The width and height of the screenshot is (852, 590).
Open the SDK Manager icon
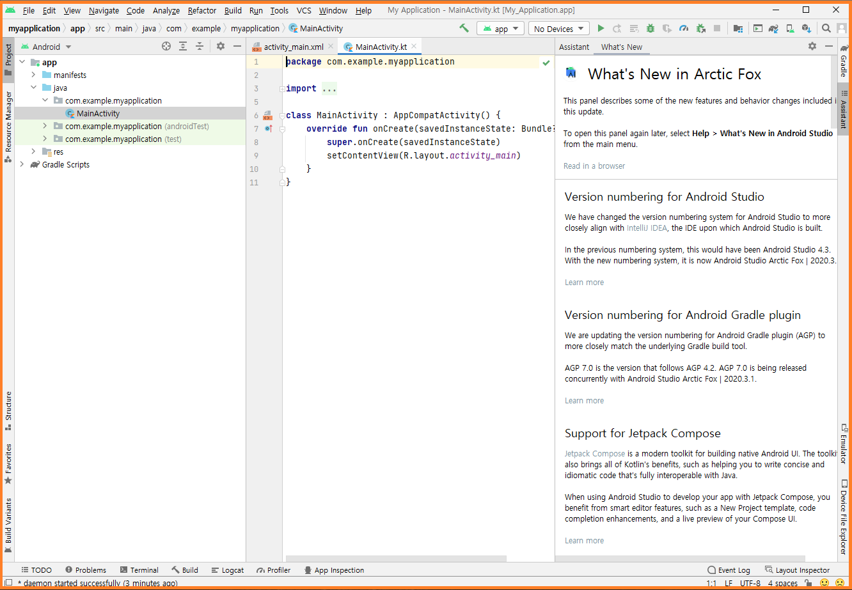(807, 29)
